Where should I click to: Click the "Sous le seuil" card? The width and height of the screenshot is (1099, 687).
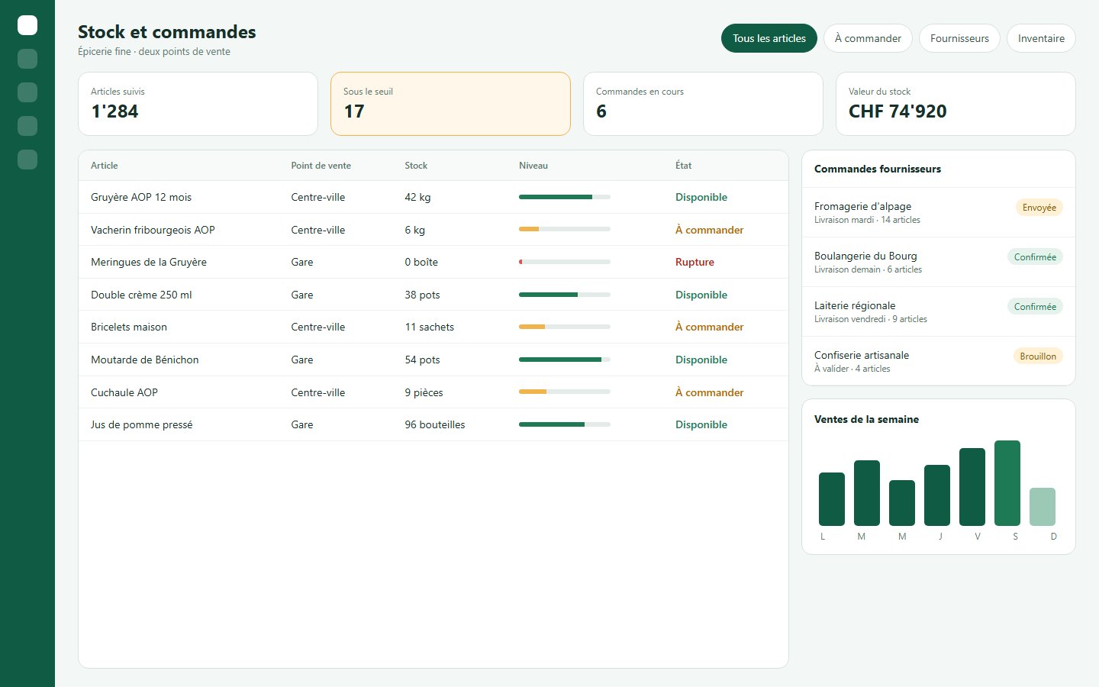click(450, 104)
